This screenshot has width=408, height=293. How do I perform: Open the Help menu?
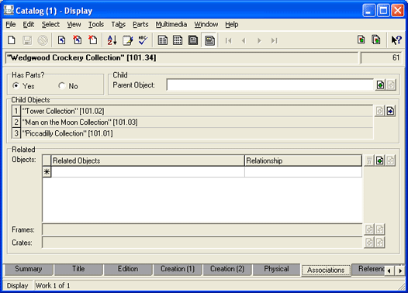coord(232,25)
